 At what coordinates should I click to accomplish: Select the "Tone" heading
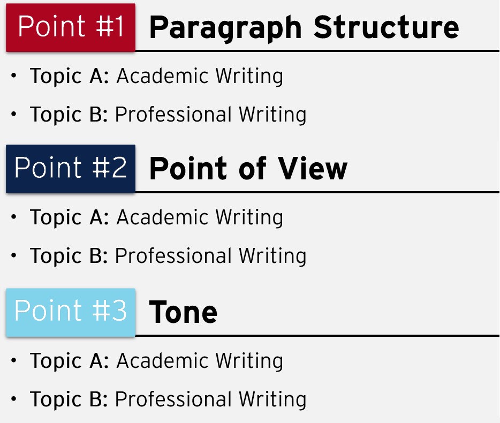(x=183, y=312)
